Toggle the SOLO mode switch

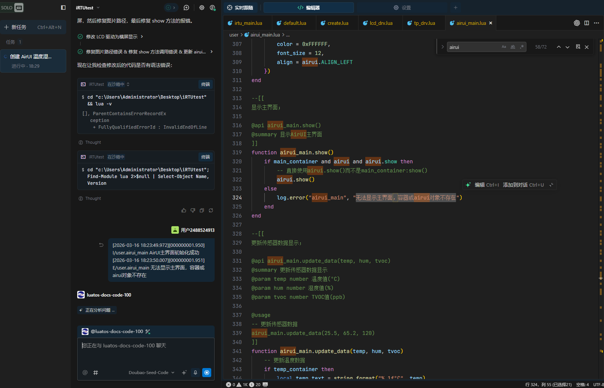[x=12, y=8]
